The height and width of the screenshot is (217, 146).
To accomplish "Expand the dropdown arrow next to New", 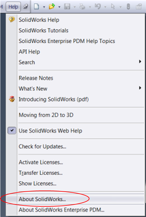I will [44, 7].
